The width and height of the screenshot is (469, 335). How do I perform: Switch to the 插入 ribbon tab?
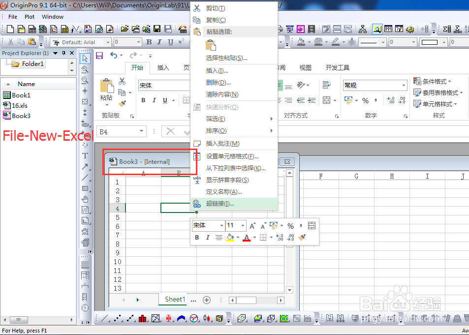pyautogui.click(x=163, y=67)
